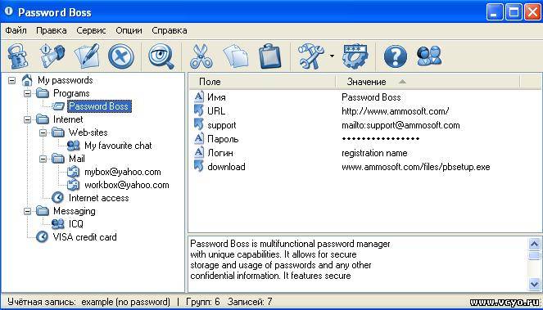543x310 pixels.
Task: Click the question mark help icon
Action: [x=396, y=56]
